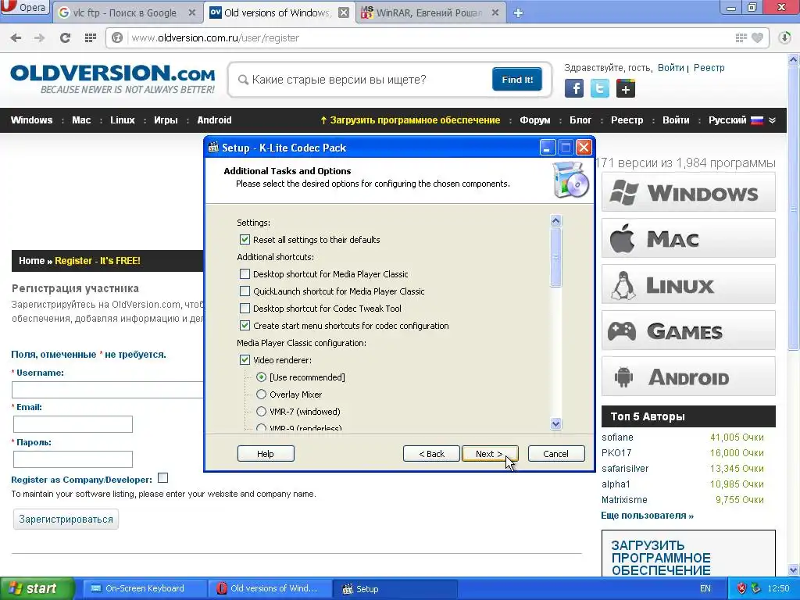The height and width of the screenshot is (600, 800).
Task: Uncheck Create start menu shortcuts option
Action: point(245,326)
